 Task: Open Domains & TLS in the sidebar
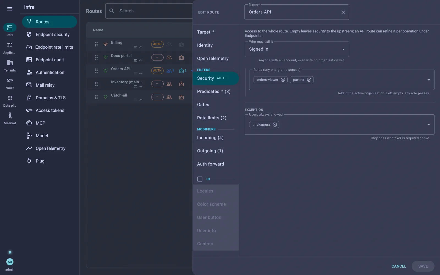coord(50,98)
